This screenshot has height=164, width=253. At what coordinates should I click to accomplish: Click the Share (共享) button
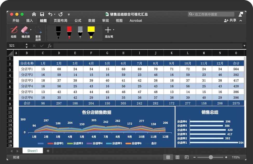[230, 20]
